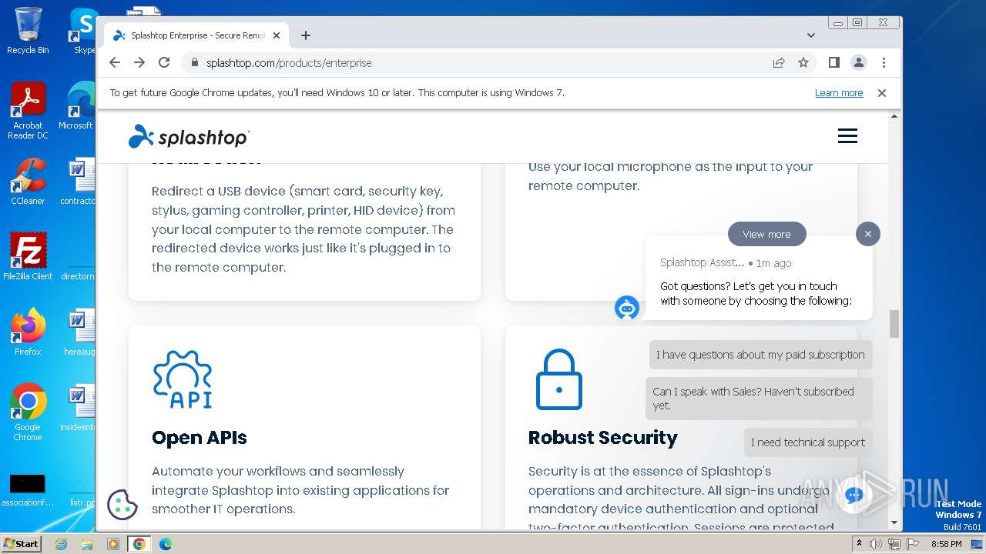Click the page vertical scrollbar thumb
Screen dimensions: 986x554
pyautogui.click(x=894, y=324)
